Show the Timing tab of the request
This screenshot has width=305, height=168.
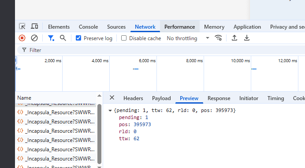(275, 98)
